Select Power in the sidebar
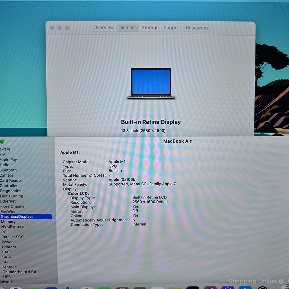Screen dimensions: 289x289 pyautogui.click(x=7, y=242)
